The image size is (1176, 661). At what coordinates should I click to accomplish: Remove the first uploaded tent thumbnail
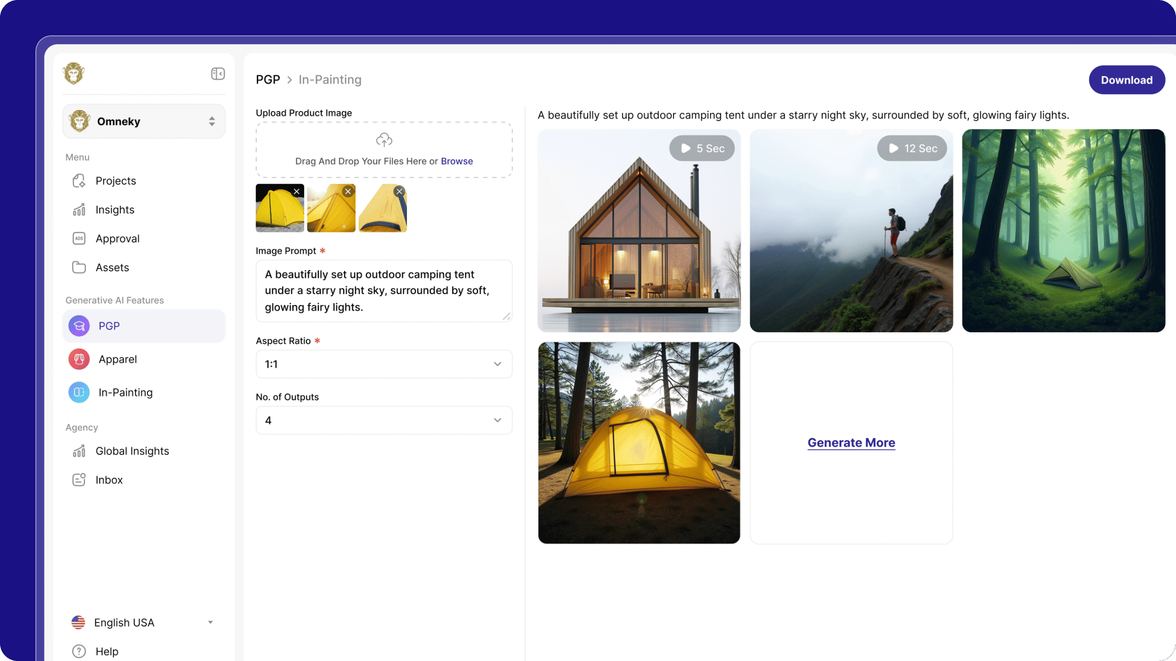tap(297, 192)
